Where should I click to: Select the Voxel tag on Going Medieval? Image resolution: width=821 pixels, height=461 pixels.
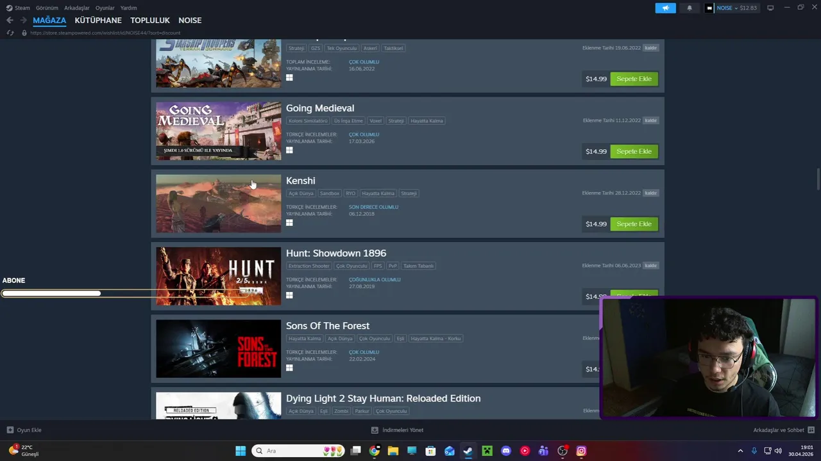pyautogui.click(x=375, y=120)
